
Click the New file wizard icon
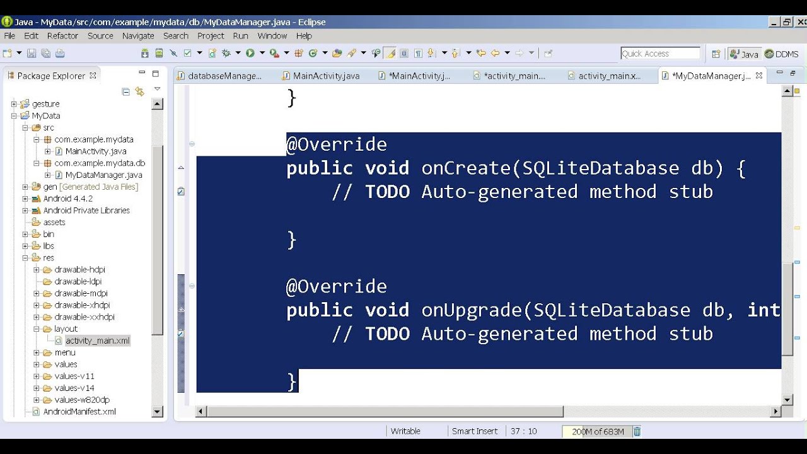click(7, 54)
